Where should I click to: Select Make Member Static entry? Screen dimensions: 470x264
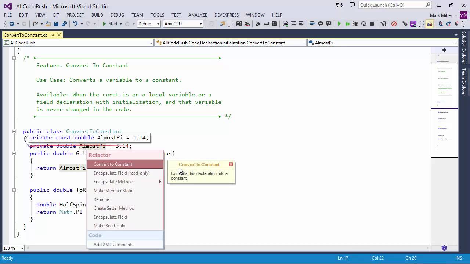125,191
